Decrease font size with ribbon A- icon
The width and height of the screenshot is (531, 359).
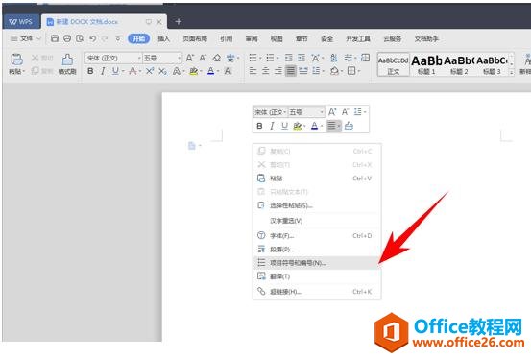pyautogui.click(x=203, y=58)
